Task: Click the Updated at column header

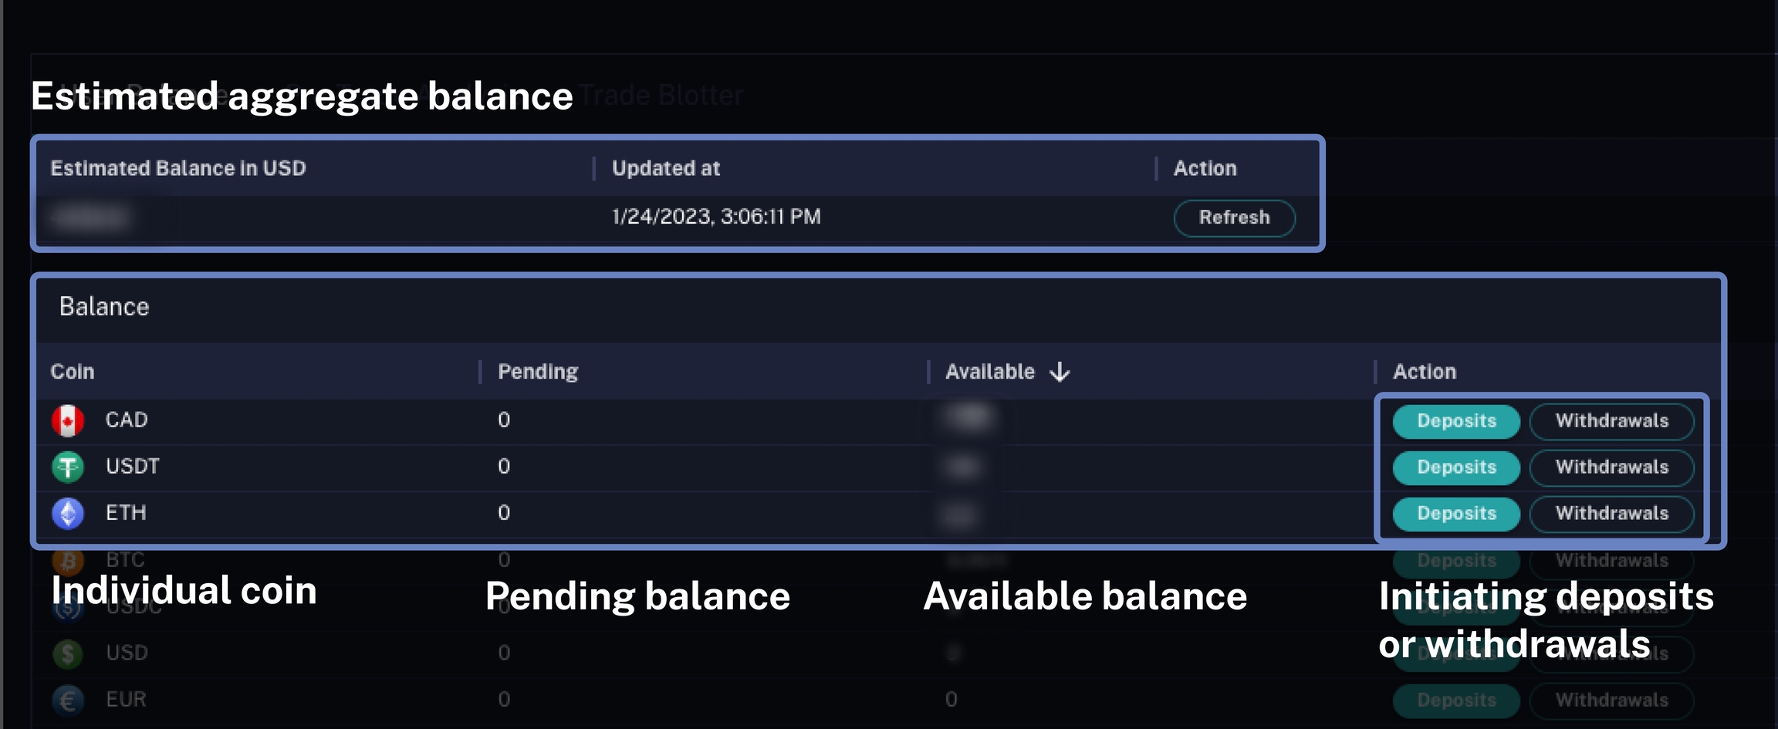Action: tap(665, 168)
